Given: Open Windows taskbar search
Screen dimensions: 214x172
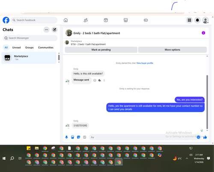Looking at the screenshot, I should (12, 158).
